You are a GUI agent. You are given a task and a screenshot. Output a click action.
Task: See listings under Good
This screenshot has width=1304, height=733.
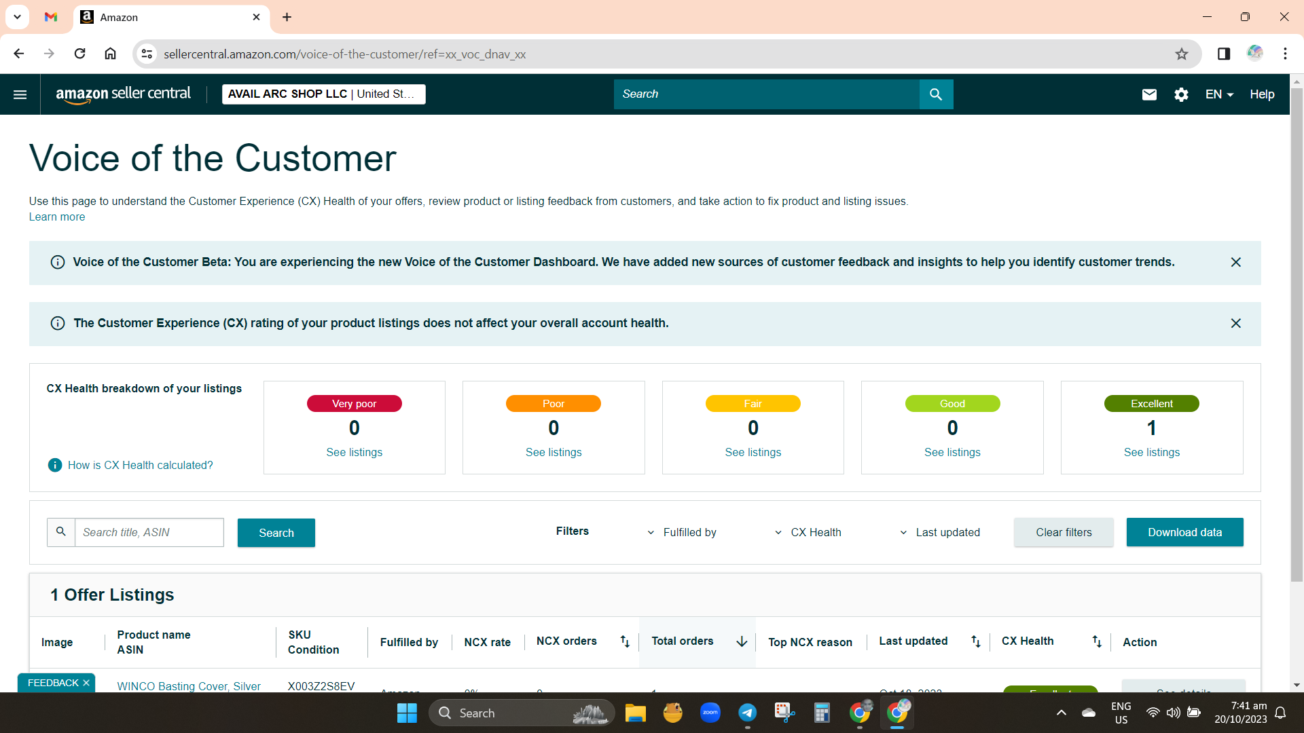[x=952, y=452]
